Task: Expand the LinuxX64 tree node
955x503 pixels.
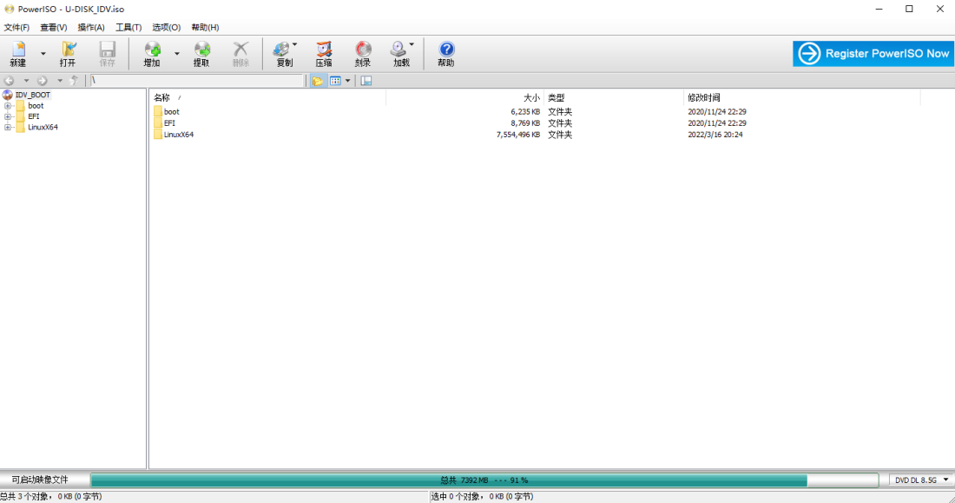Action: [x=8, y=127]
